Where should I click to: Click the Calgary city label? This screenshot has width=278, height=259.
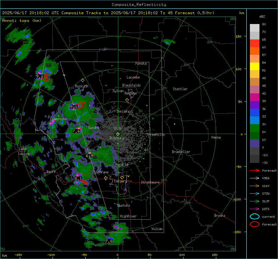pyautogui.click(x=120, y=181)
